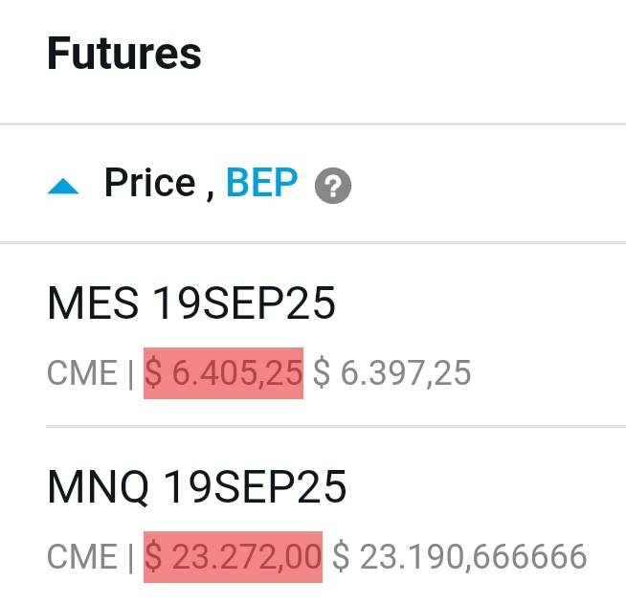Click the red highlighted MNQ price $ 23.272,00
The height and width of the screenshot is (605, 626).
tap(233, 556)
